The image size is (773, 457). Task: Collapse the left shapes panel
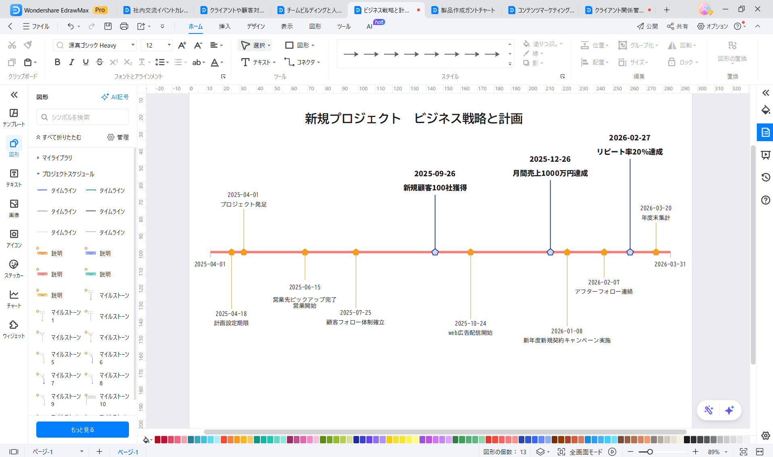click(x=14, y=95)
